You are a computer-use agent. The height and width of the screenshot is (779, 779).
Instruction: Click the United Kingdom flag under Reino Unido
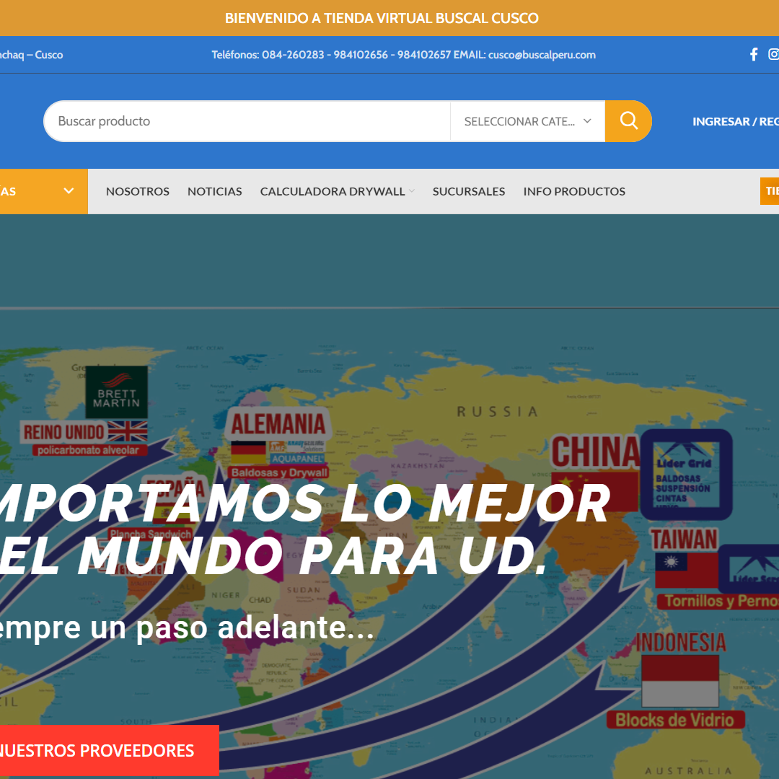127,432
